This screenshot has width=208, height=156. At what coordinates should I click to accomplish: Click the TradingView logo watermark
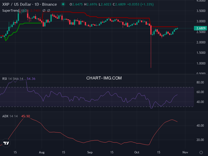click(x=6, y=143)
